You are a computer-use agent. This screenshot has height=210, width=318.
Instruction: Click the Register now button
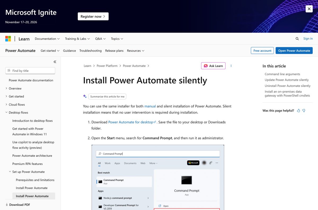pos(93,16)
